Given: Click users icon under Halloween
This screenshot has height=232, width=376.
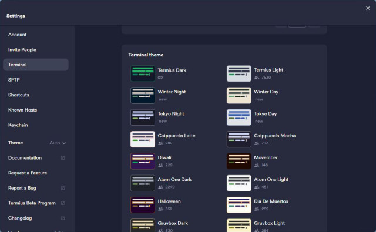Looking at the screenshot, I should pyautogui.click(x=160, y=209).
